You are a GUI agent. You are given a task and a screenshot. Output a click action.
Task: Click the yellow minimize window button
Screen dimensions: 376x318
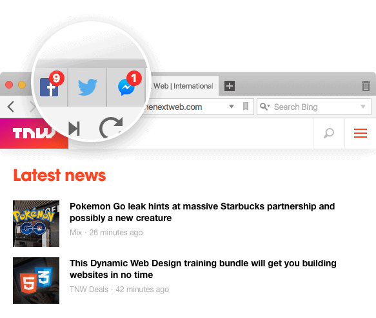[22, 85]
